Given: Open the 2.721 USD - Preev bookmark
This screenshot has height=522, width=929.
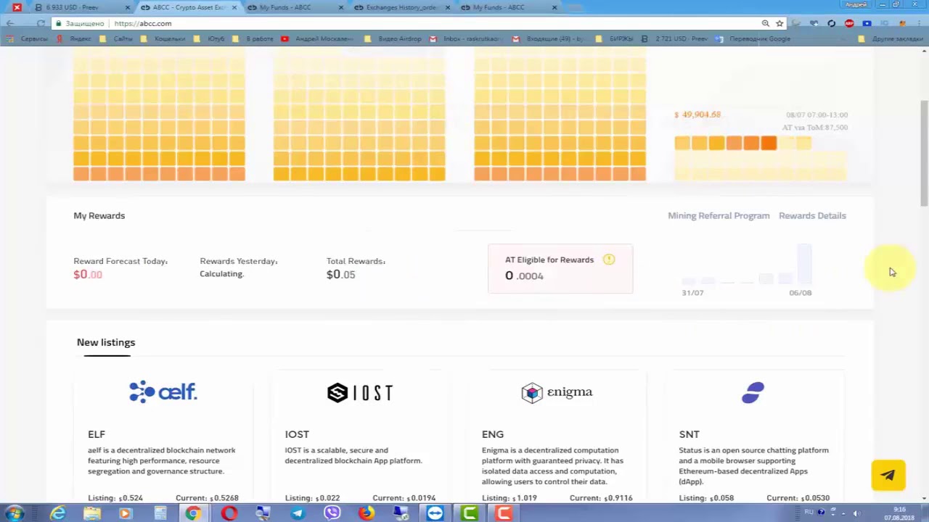Looking at the screenshot, I should [x=675, y=38].
